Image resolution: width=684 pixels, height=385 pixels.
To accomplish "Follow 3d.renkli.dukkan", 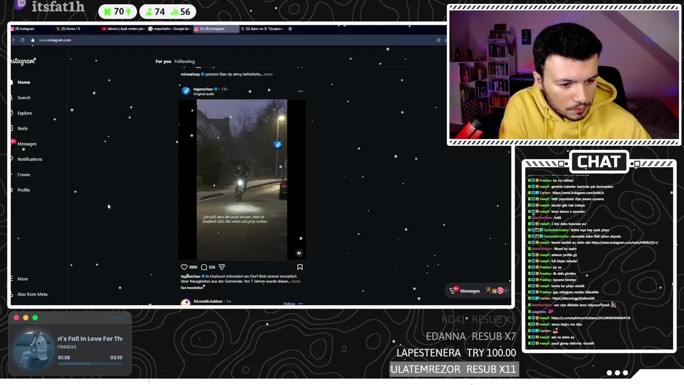I will [x=289, y=304].
